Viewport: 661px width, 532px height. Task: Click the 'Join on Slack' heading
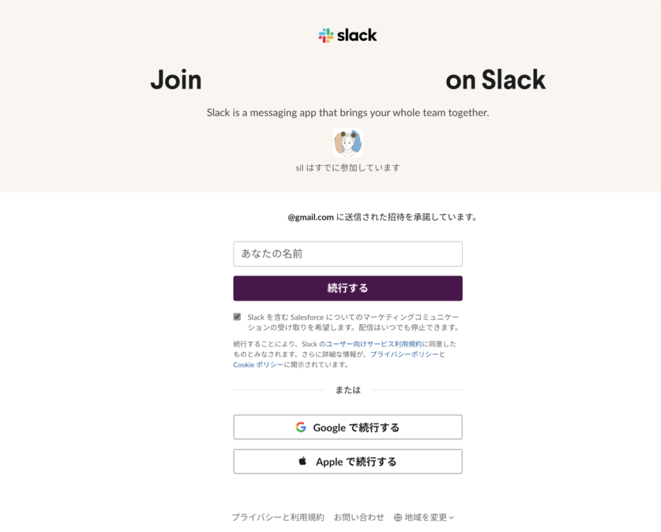[x=347, y=80]
